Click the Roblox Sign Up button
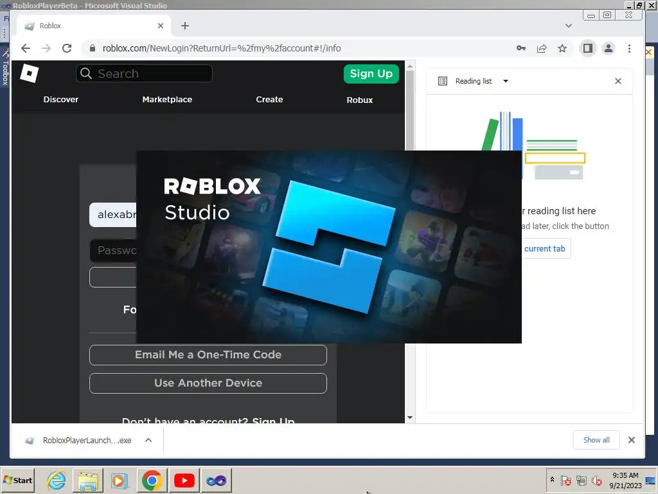This screenshot has width=658, height=494. click(371, 73)
